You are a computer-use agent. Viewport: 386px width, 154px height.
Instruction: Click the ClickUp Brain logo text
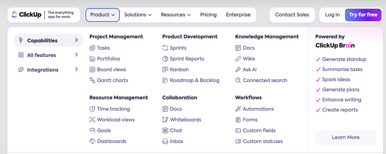pyautogui.click(x=335, y=45)
